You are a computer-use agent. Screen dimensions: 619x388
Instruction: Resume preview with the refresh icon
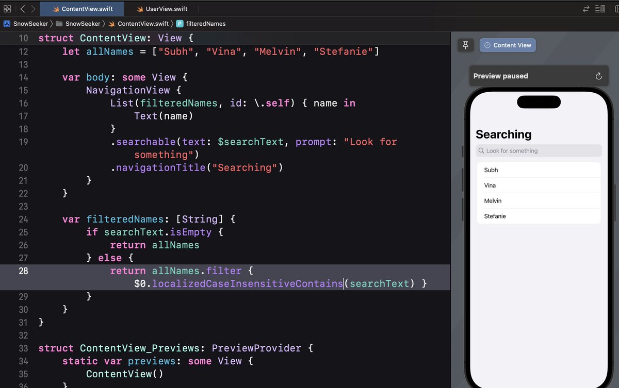point(598,76)
